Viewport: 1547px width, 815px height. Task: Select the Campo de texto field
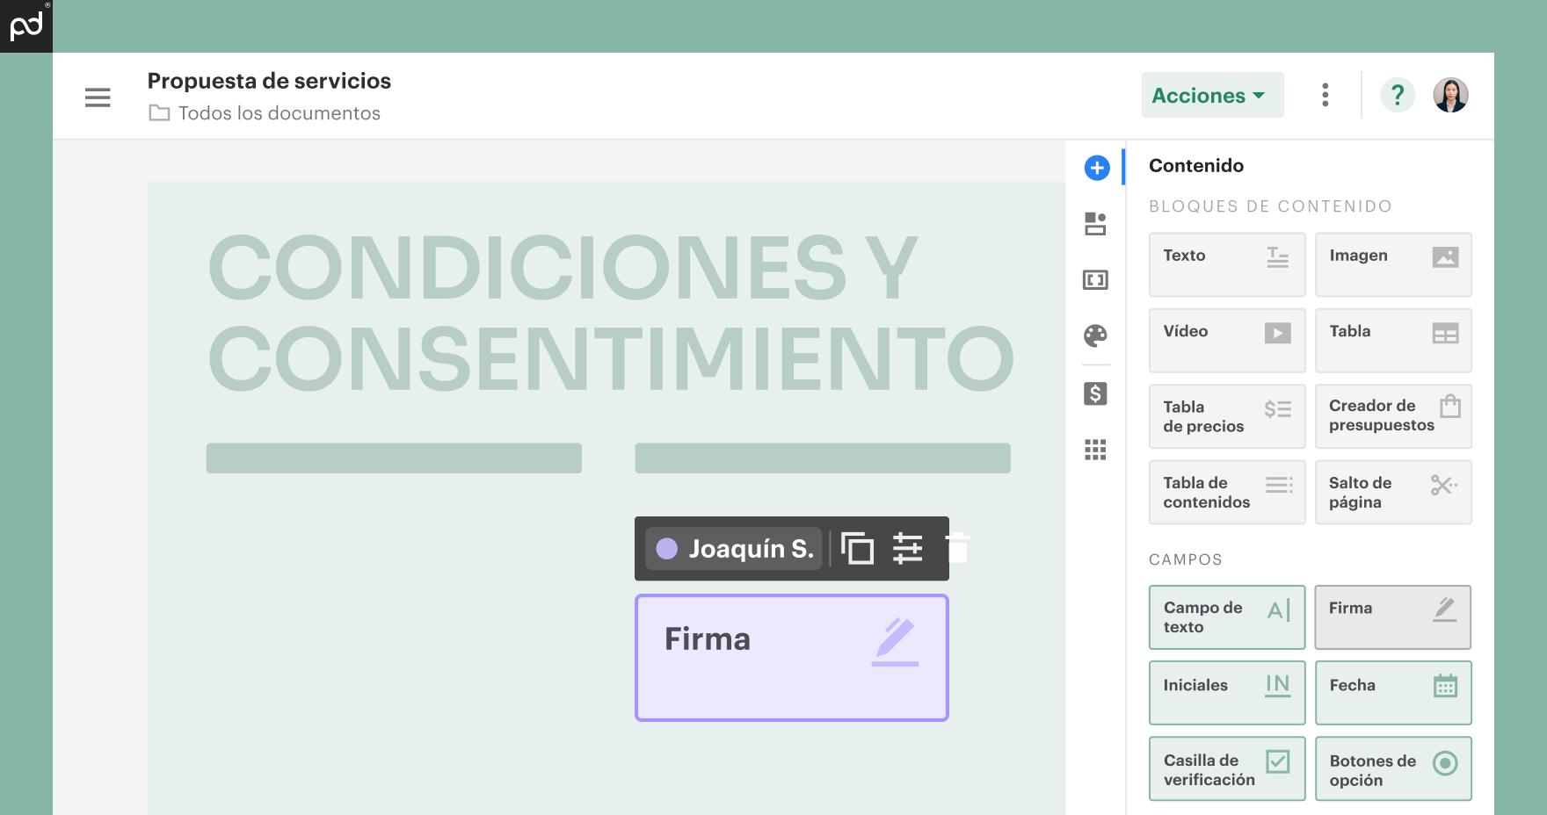coord(1227,617)
